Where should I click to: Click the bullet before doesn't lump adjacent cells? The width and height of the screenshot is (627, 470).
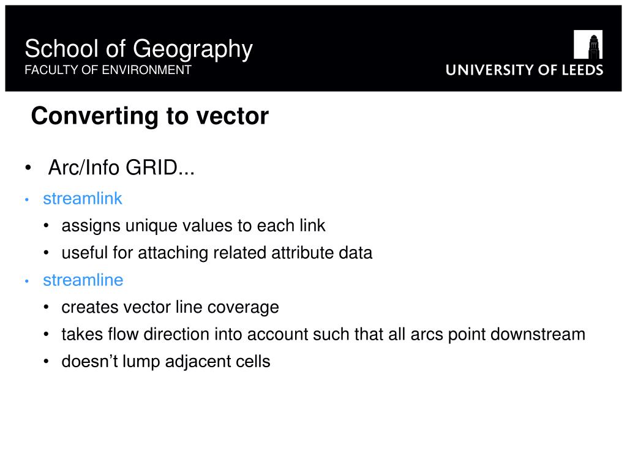[x=47, y=361]
